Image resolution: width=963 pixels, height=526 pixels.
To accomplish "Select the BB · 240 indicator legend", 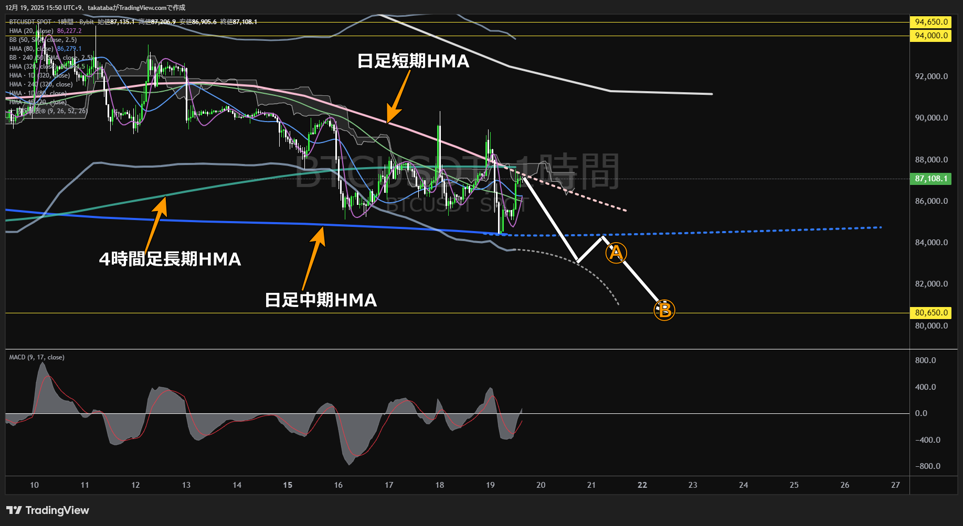I will point(51,58).
